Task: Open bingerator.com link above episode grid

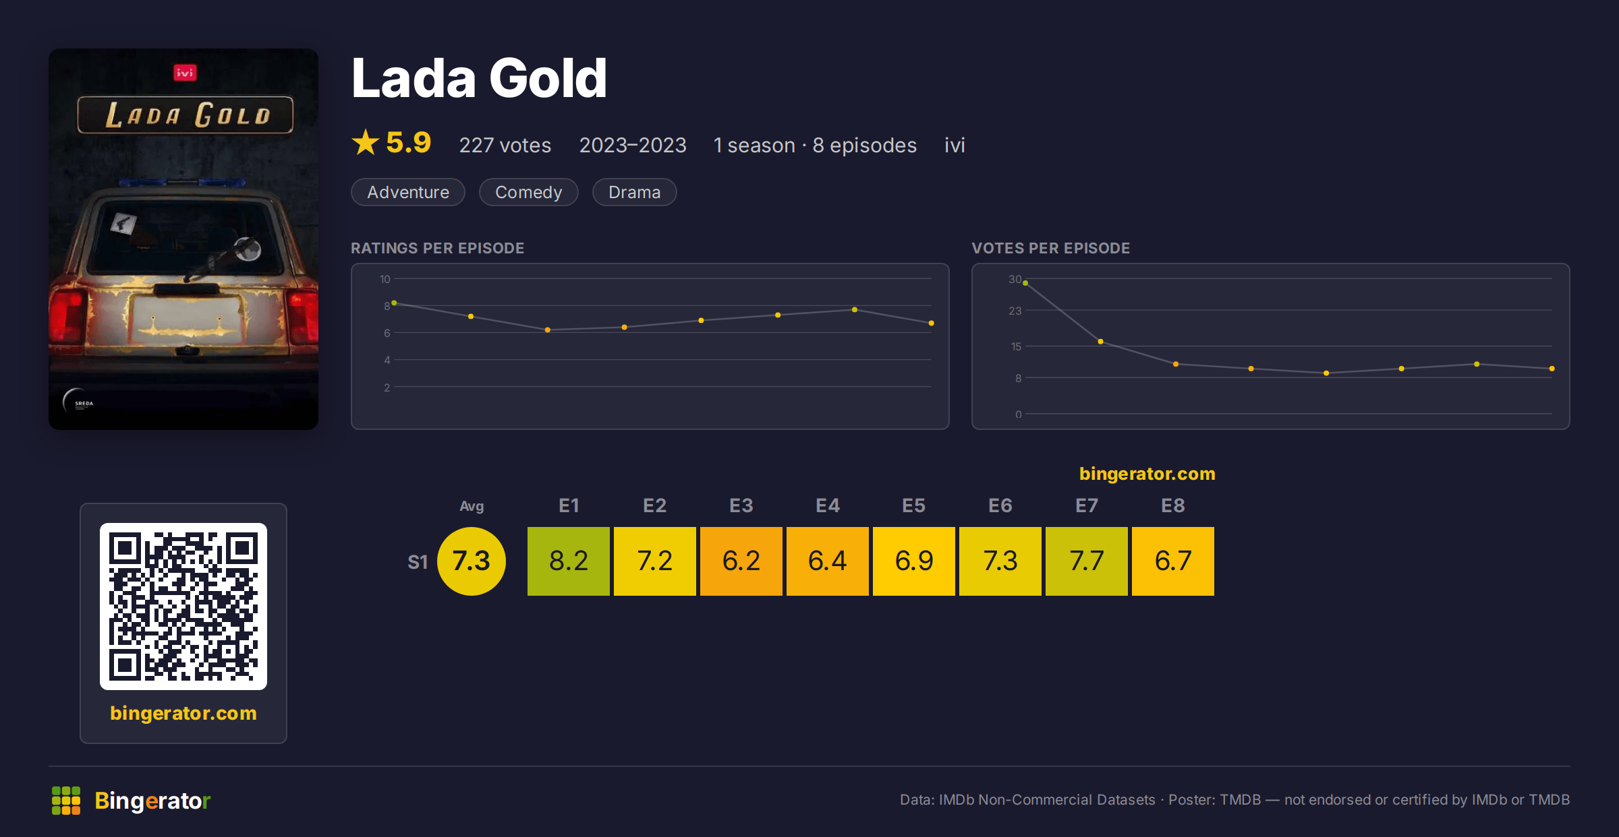Action: click(1147, 474)
